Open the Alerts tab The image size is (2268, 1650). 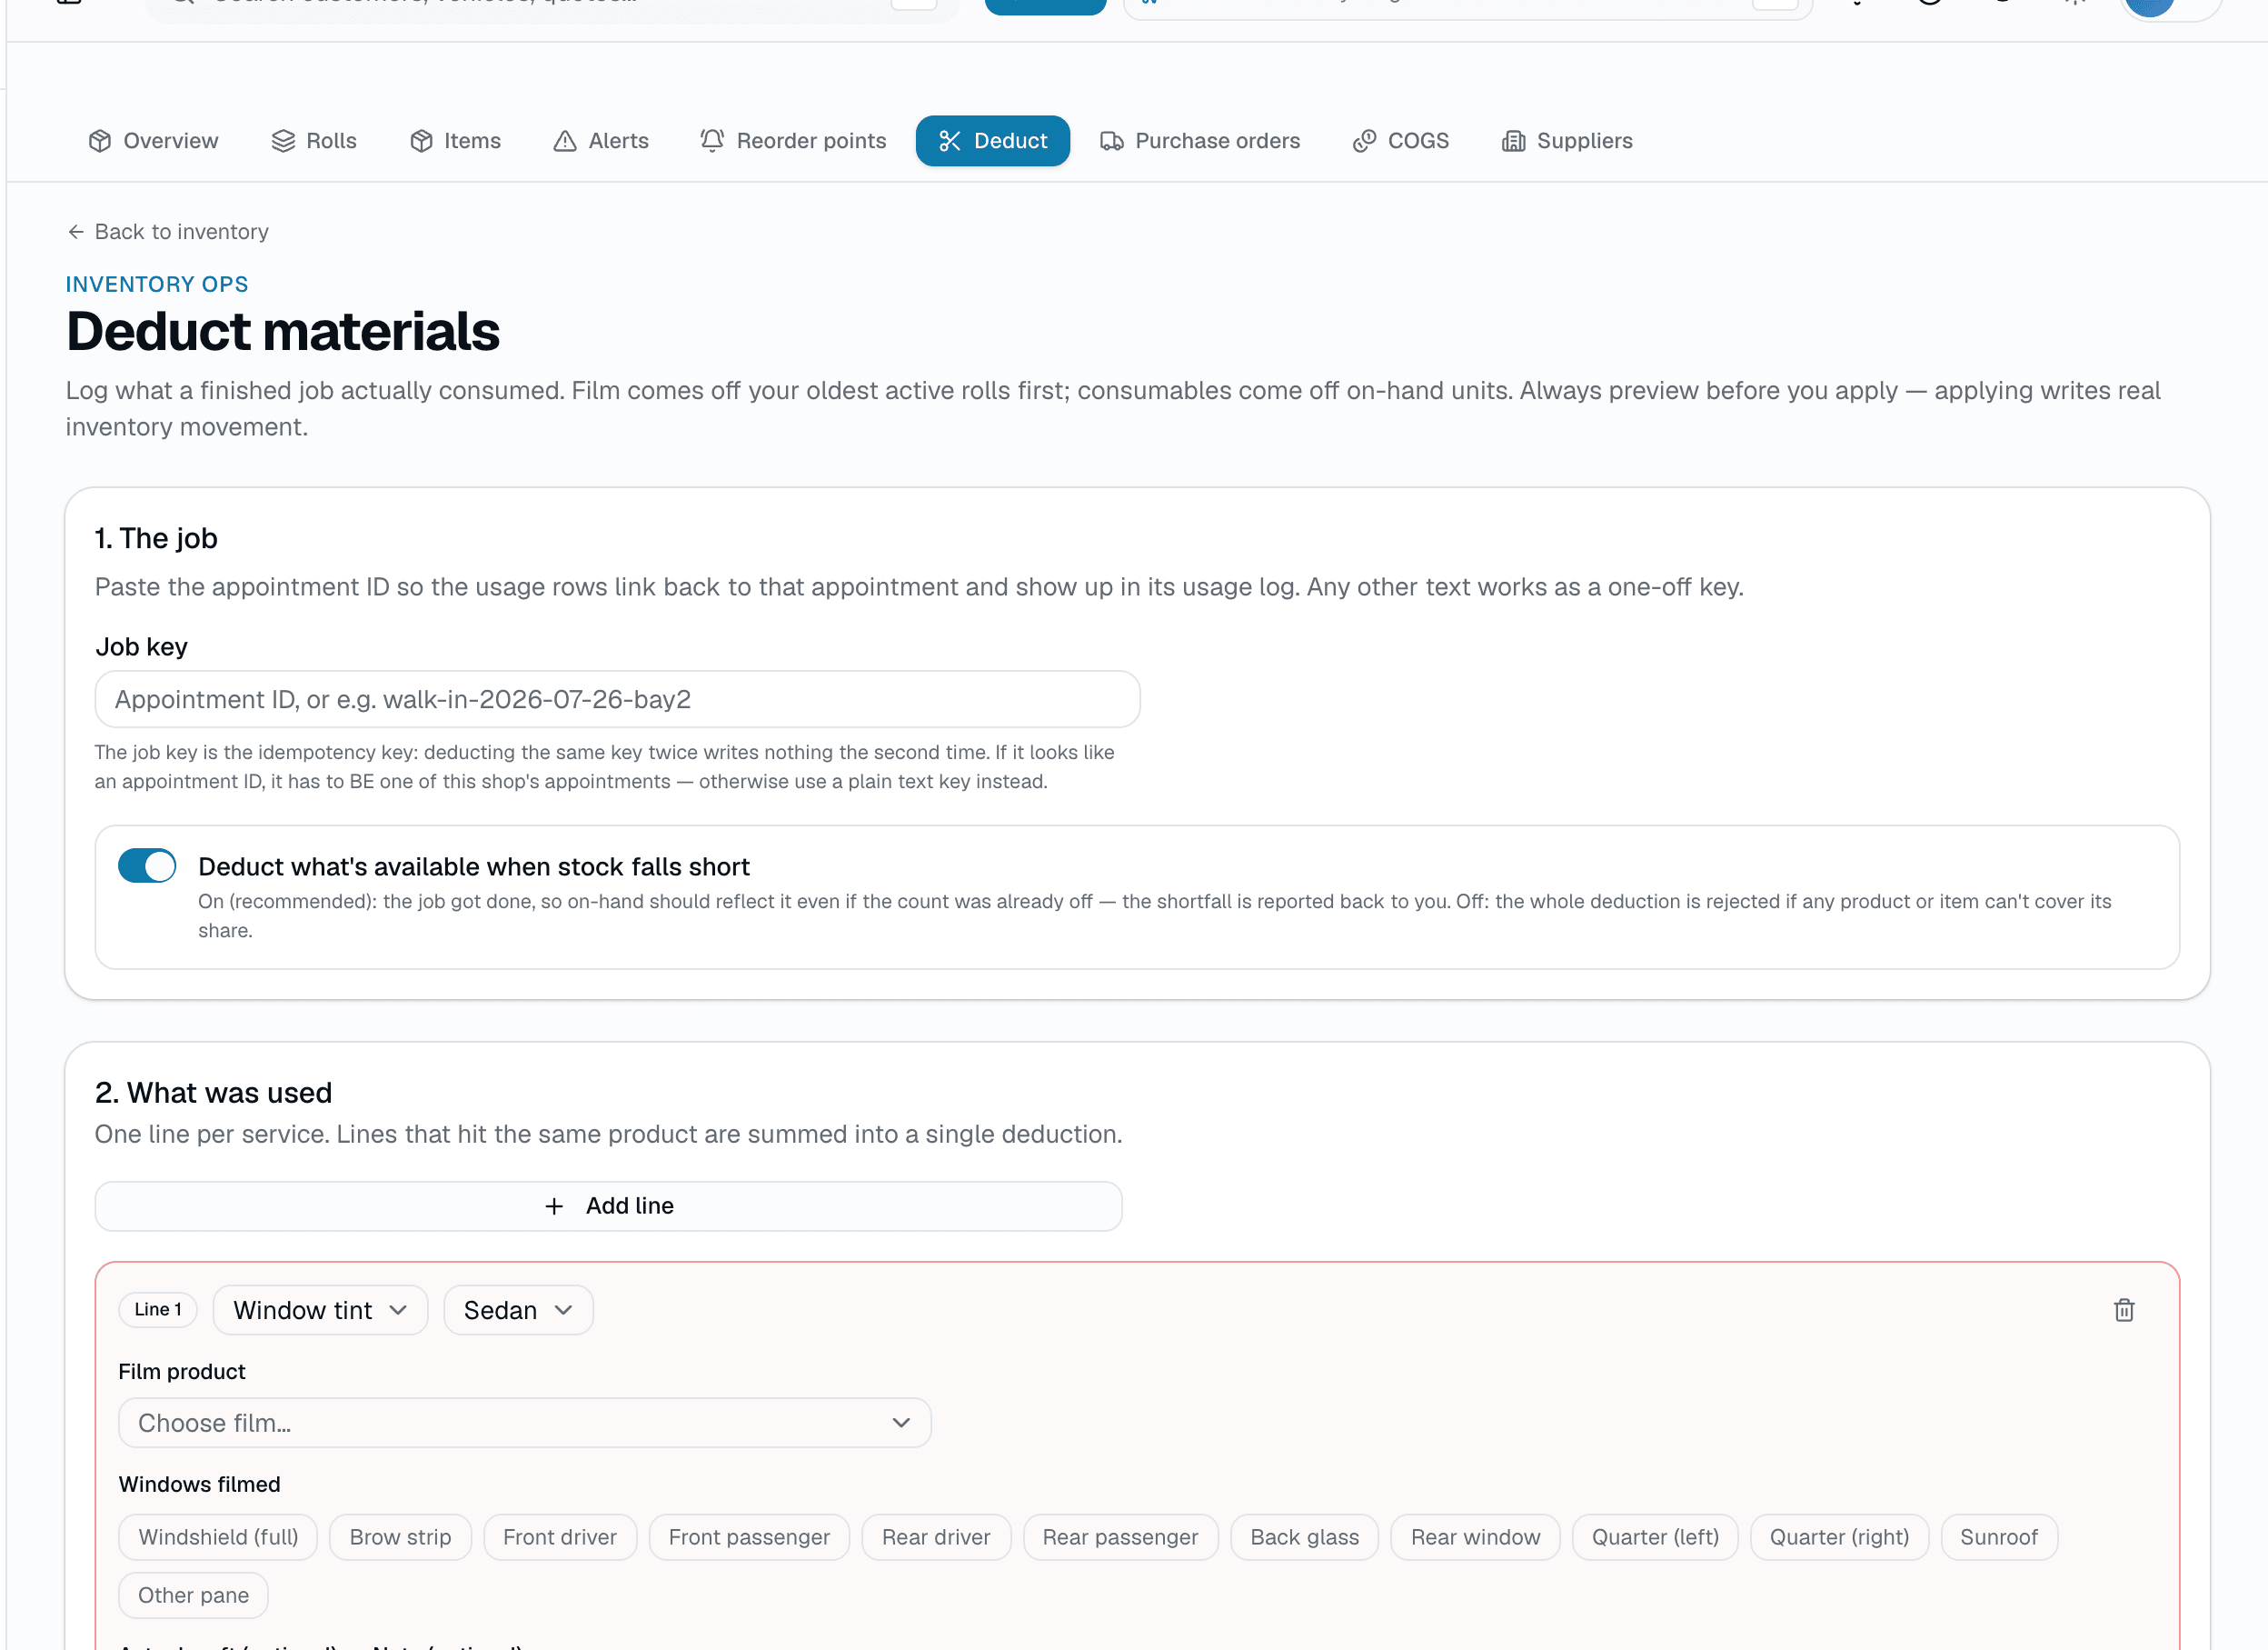[601, 141]
